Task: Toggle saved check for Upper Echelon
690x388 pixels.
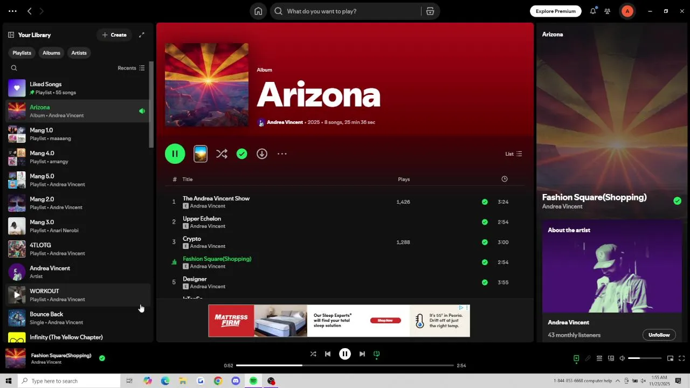Action: click(x=485, y=222)
